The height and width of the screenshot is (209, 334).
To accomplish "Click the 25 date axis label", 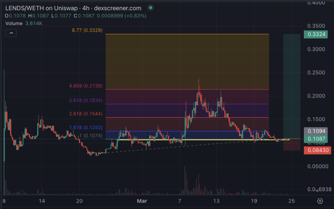I will [292, 201].
